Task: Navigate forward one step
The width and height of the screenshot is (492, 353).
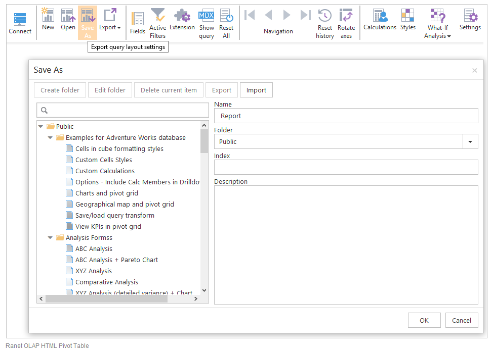Action: pos(286,15)
